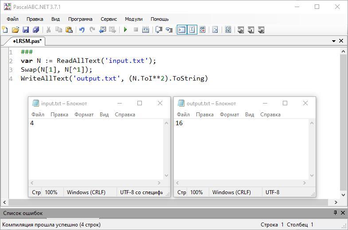Click the format code document icon
348x230 pixels.
(215, 30)
